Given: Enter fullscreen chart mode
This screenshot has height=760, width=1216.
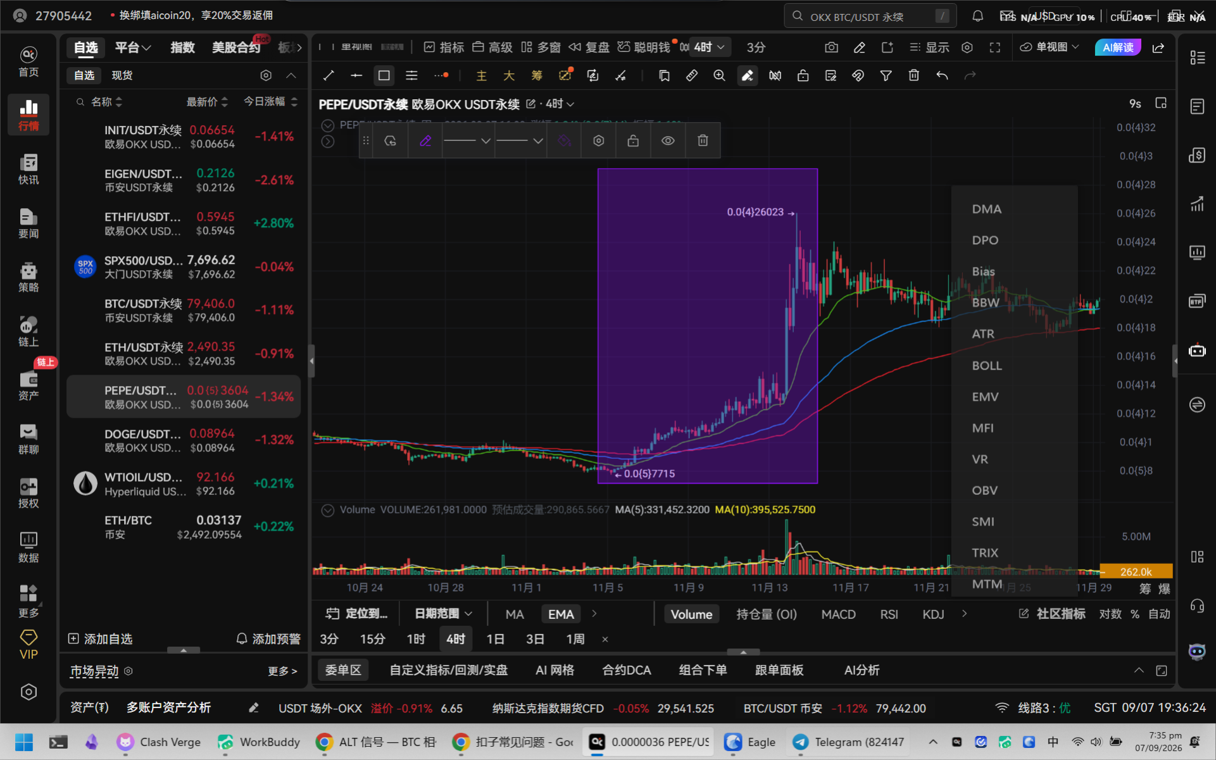Looking at the screenshot, I should (994, 47).
